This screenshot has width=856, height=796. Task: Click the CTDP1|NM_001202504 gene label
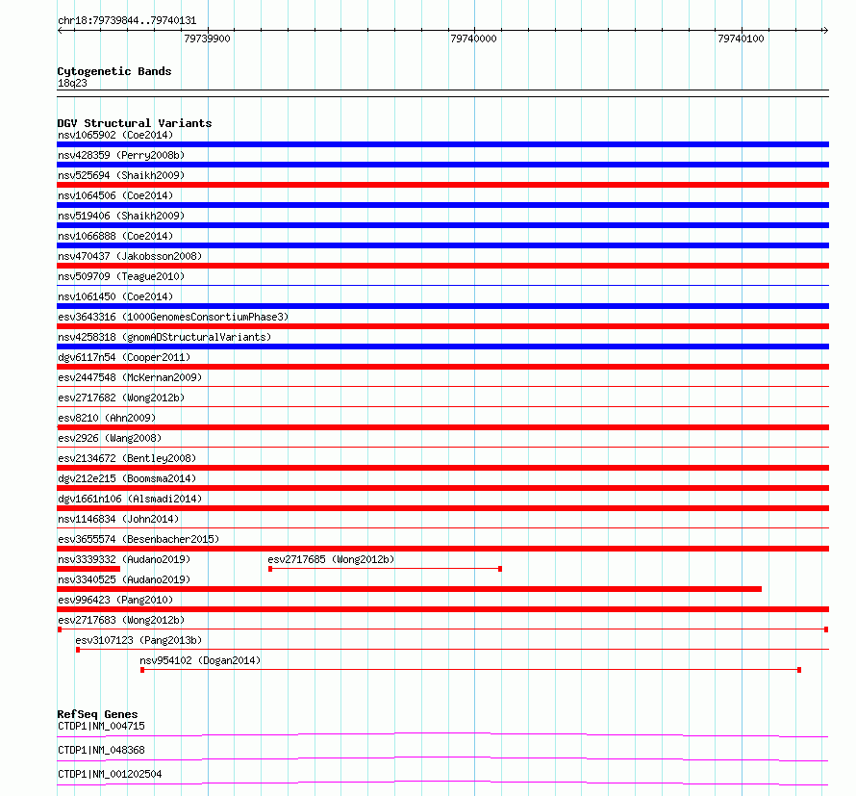(x=110, y=774)
